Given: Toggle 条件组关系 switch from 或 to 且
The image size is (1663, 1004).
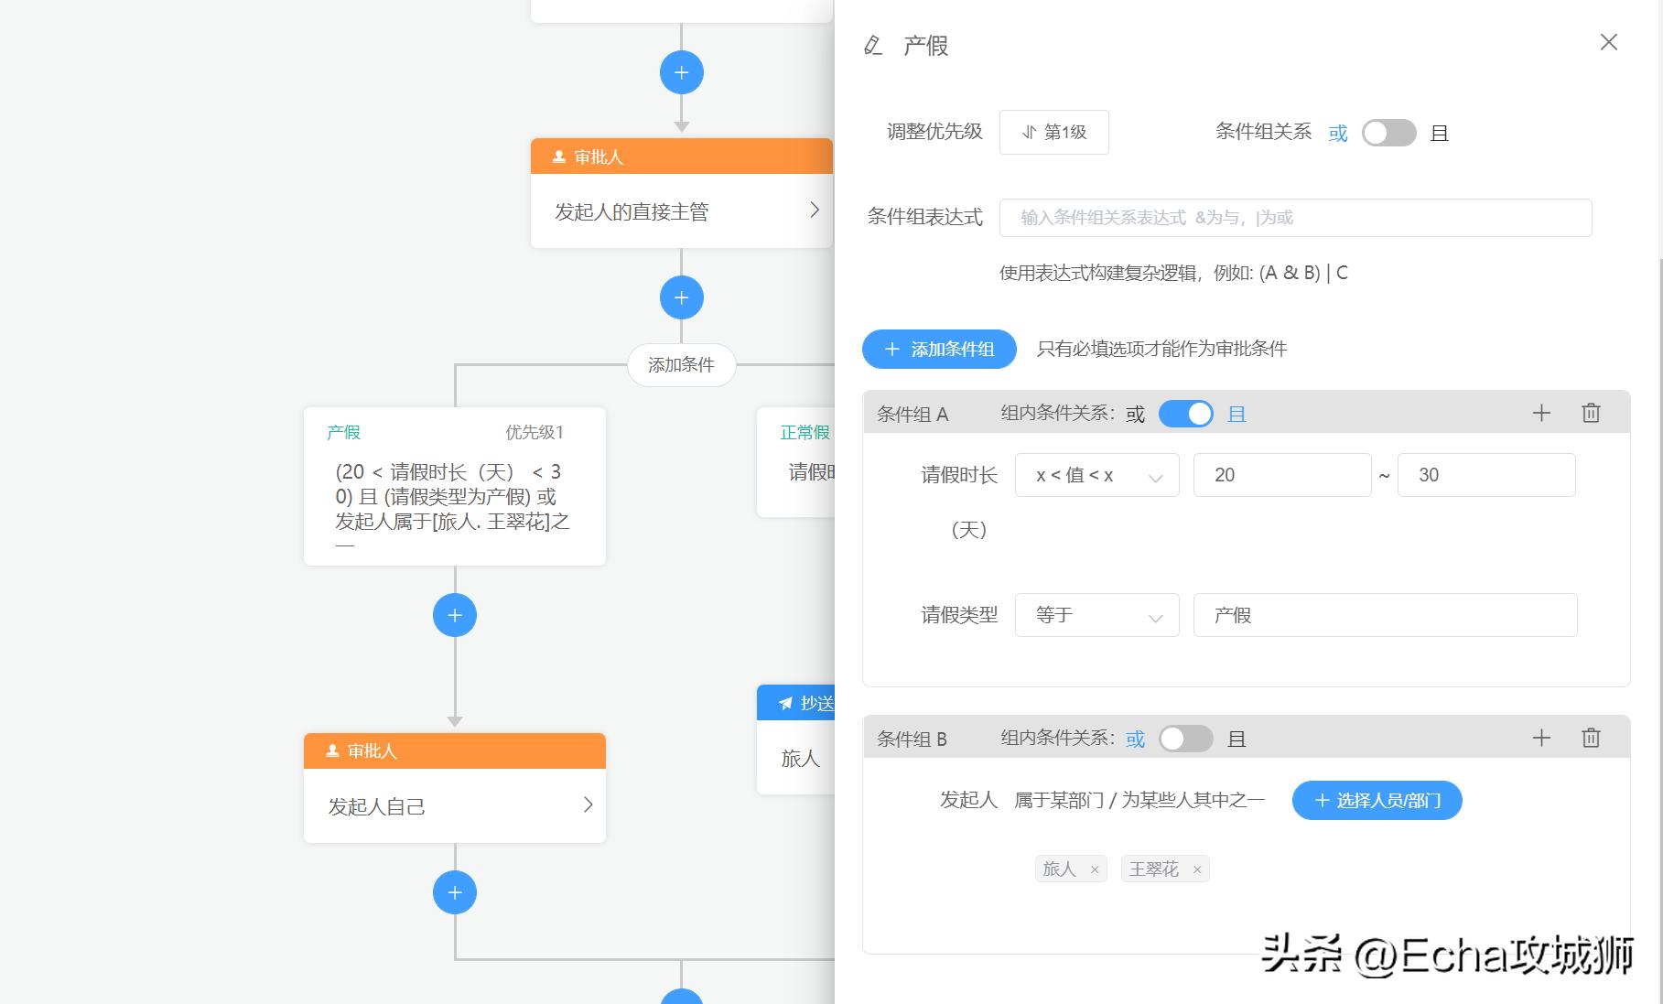Looking at the screenshot, I should [1388, 133].
